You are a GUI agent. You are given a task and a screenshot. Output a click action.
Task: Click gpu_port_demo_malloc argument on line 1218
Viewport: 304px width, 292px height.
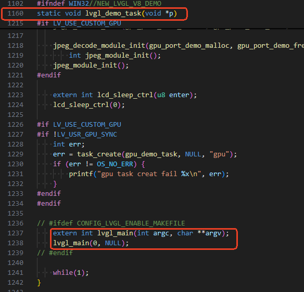(189, 46)
